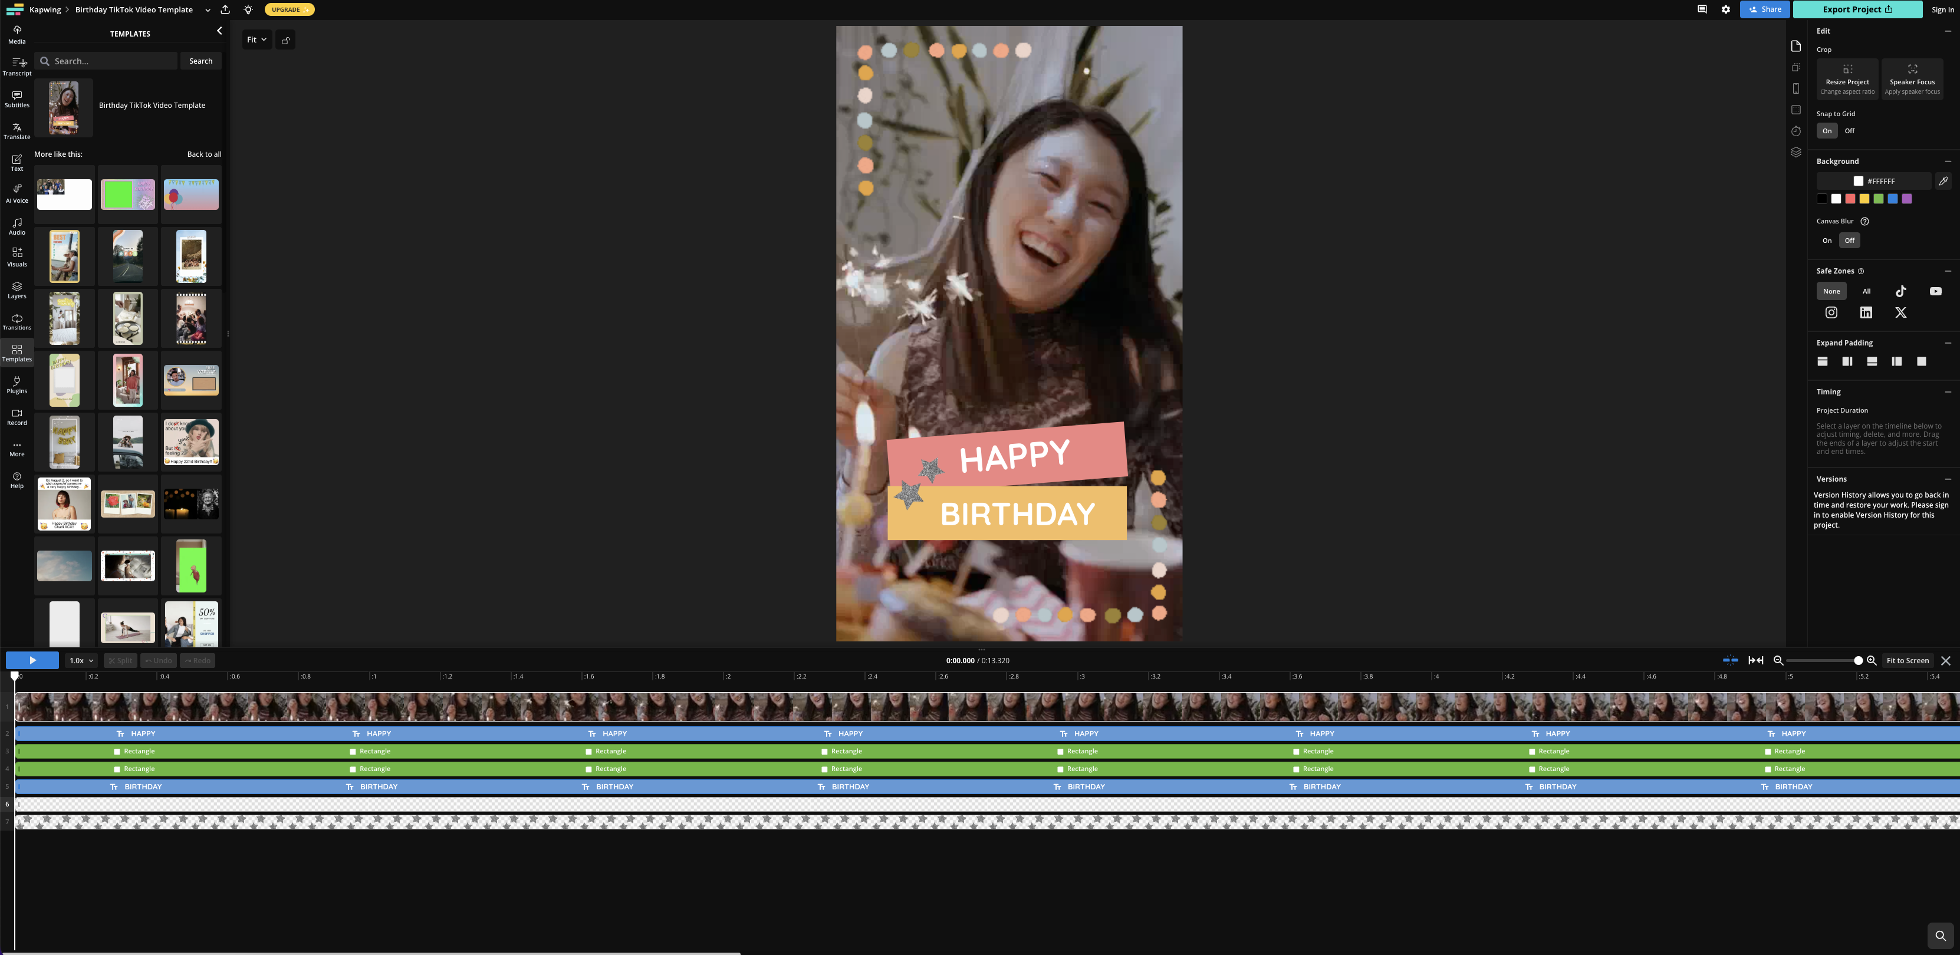Collapse the Versions section
This screenshot has height=955, width=1960.
1948,479
